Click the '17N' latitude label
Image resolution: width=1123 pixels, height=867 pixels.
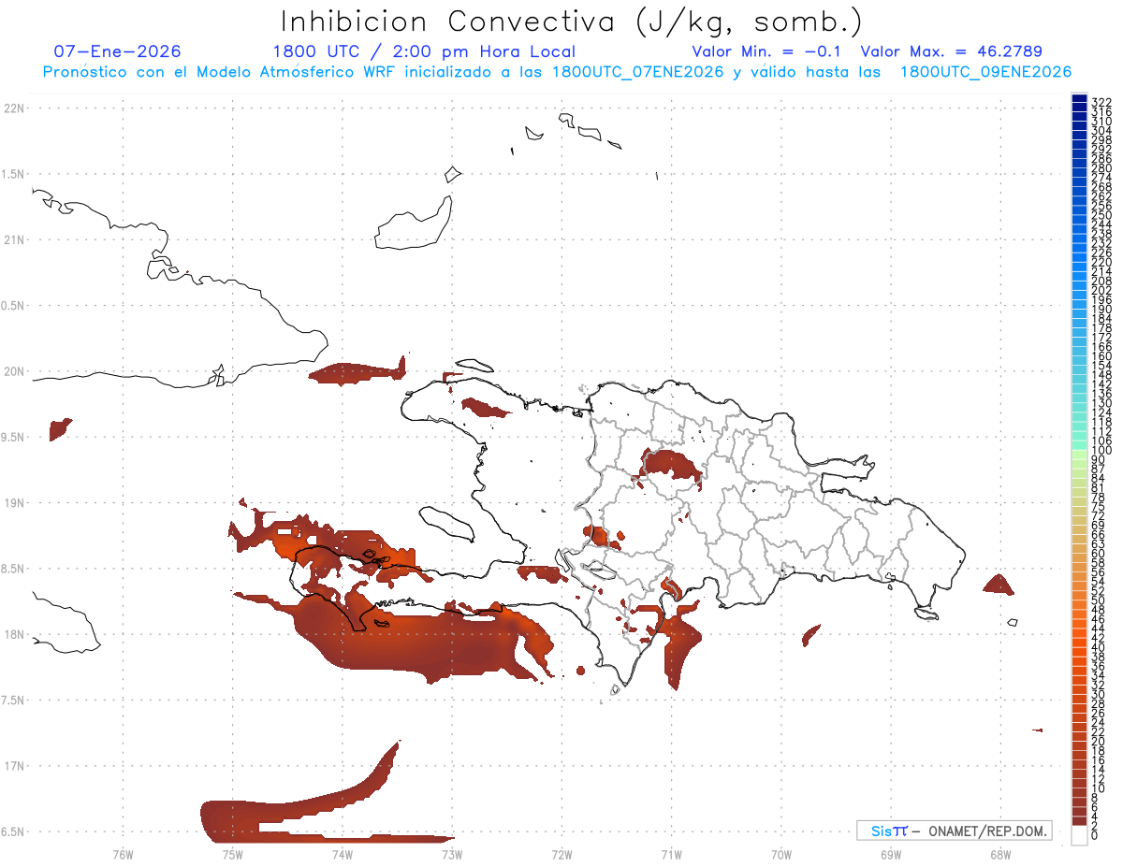[14, 766]
